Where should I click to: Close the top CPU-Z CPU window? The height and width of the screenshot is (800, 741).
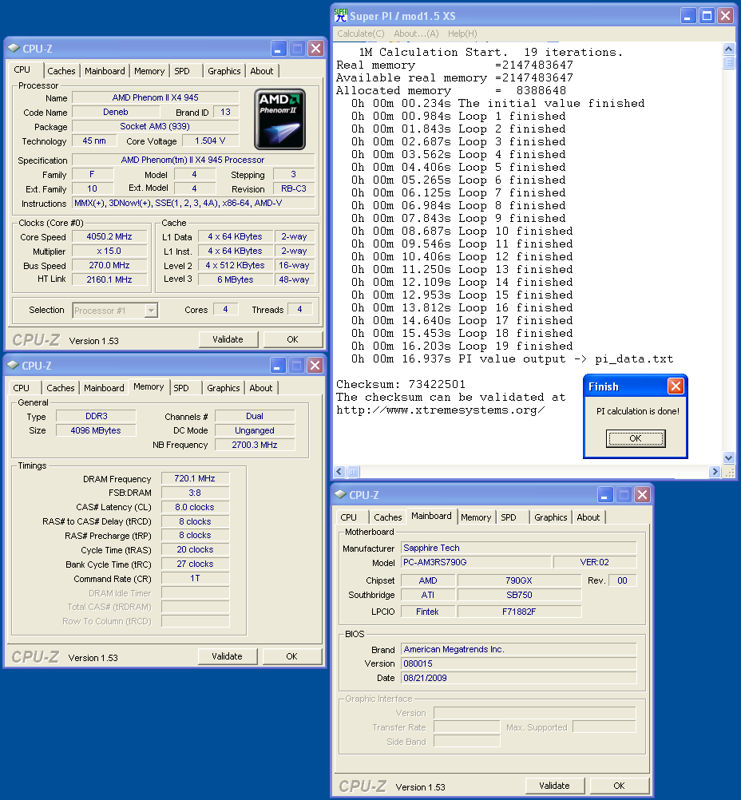(316, 49)
